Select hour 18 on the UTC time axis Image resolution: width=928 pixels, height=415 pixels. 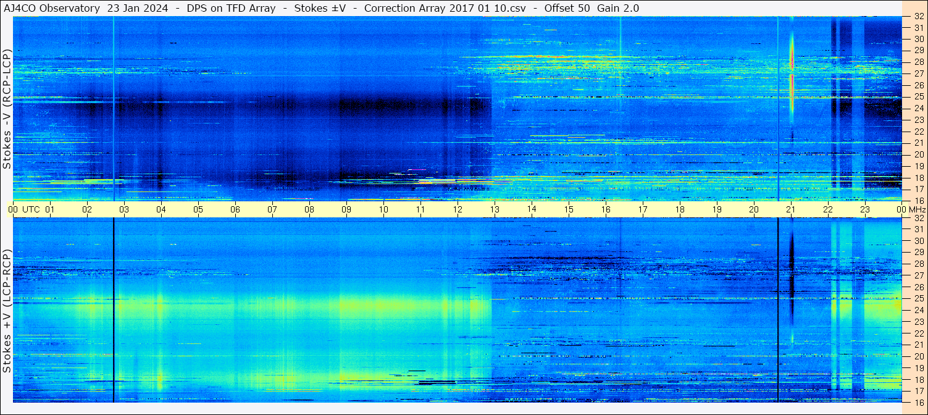pyautogui.click(x=680, y=209)
